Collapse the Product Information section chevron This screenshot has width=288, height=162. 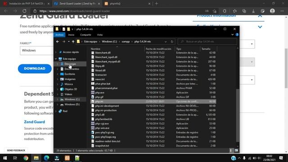tap(260, 16)
